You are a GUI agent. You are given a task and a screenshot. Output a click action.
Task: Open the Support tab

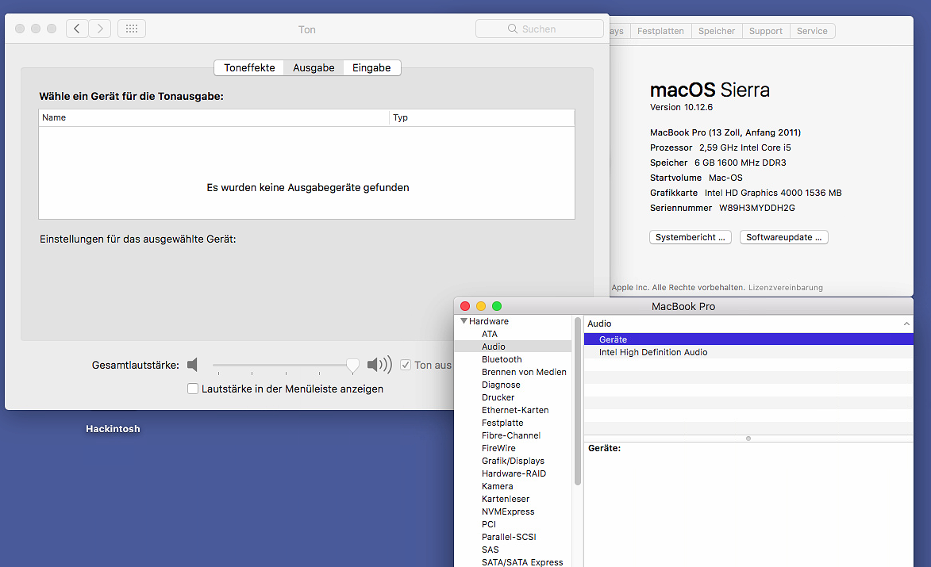(x=765, y=31)
